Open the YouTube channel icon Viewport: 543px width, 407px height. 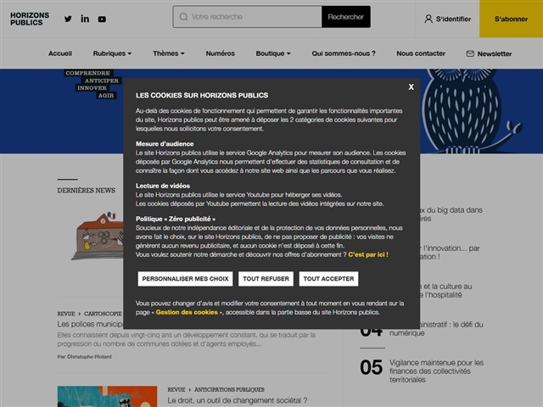[x=102, y=19]
